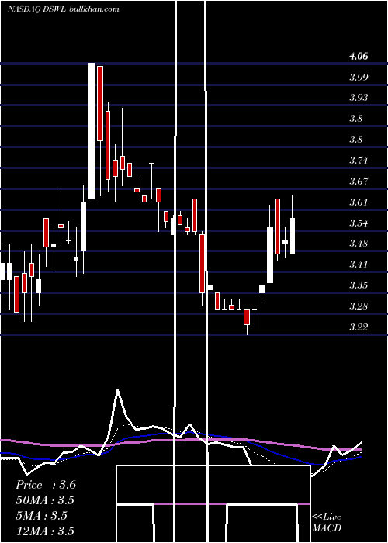This screenshot has height=543, width=388.
Task: Select the 3.41 price axis label
Action: [359, 265]
